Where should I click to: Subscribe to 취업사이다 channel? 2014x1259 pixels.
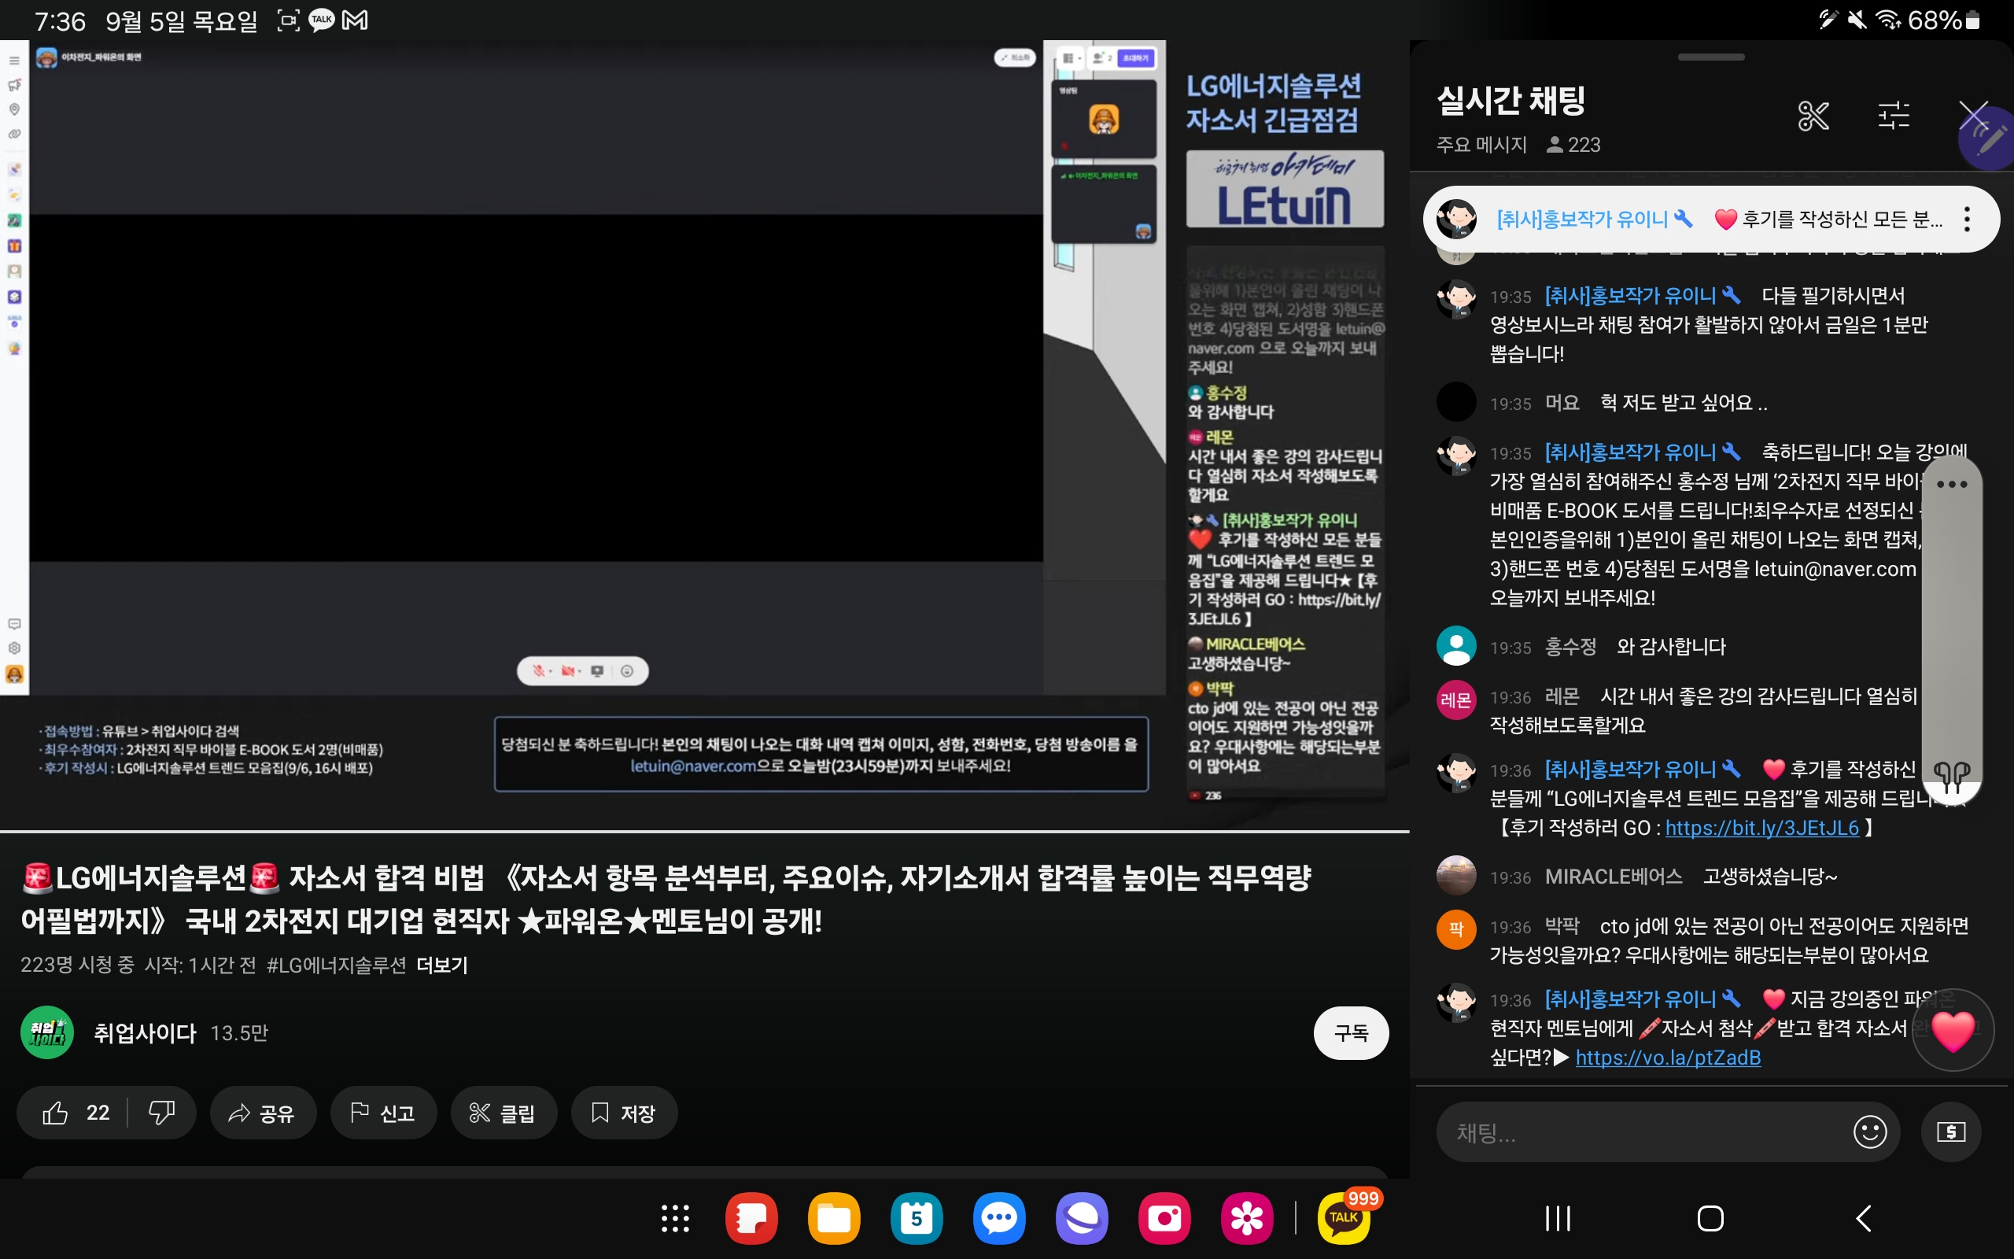pyautogui.click(x=1350, y=1032)
